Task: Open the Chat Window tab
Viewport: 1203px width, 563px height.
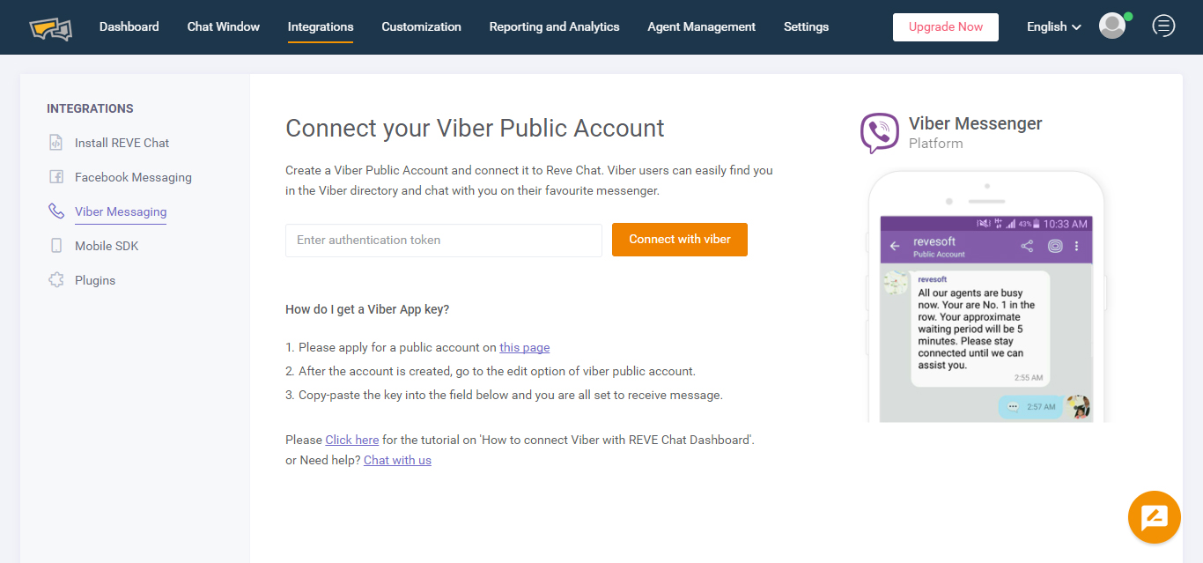Action: (x=224, y=26)
